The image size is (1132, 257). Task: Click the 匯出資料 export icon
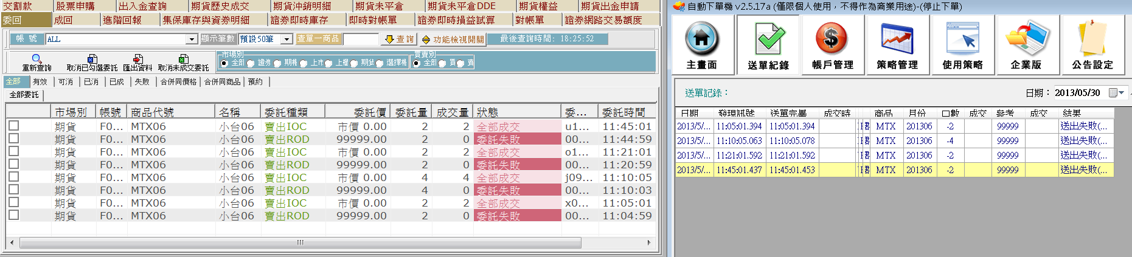pyautogui.click(x=137, y=59)
